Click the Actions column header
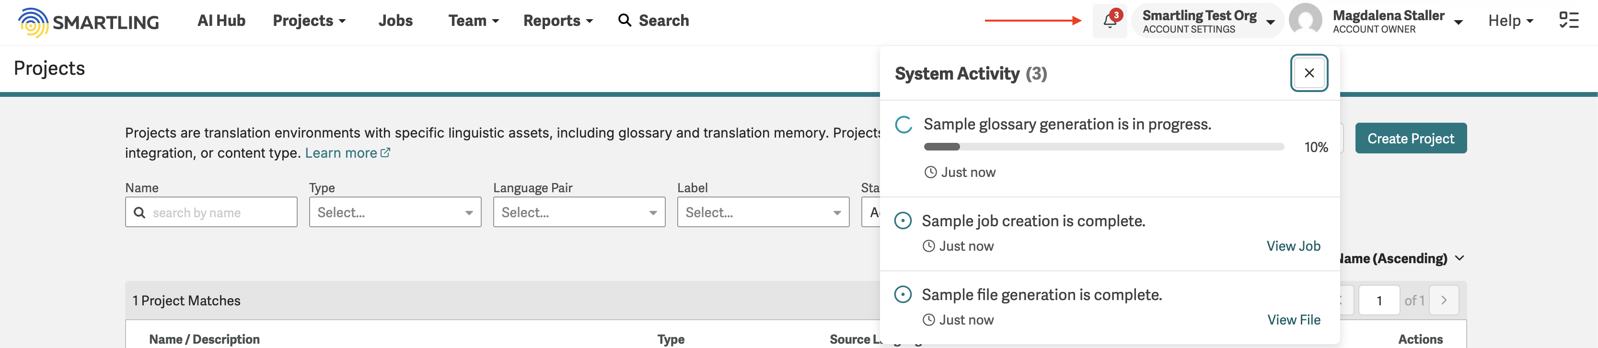The width and height of the screenshot is (1598, 348). coord(1420,339)
